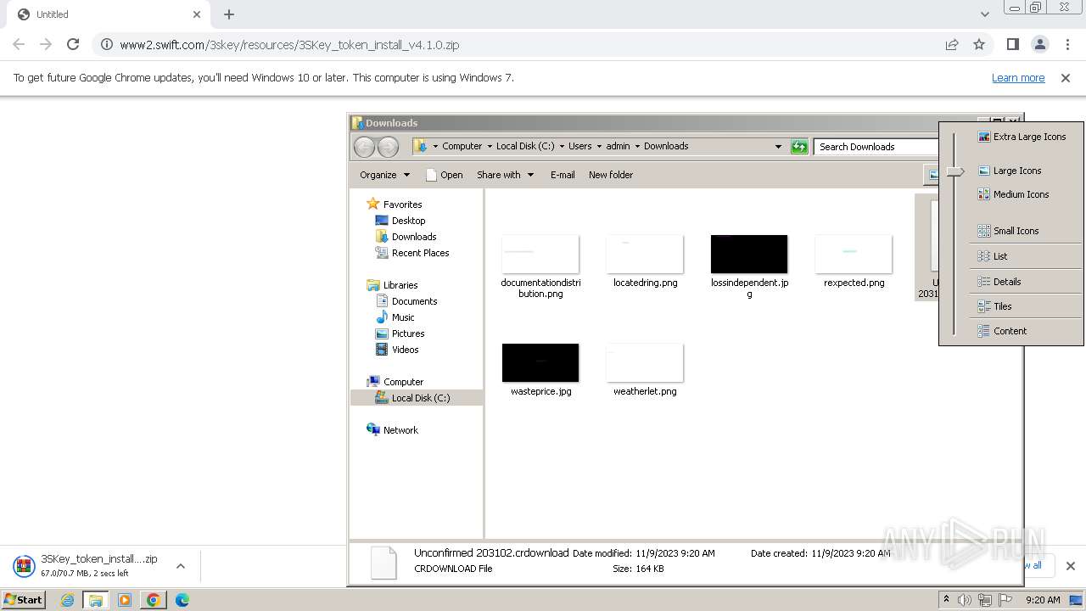Create a New folder
Image resolution: width=1086 pixels, height=611 pixels.
(611, 175)
